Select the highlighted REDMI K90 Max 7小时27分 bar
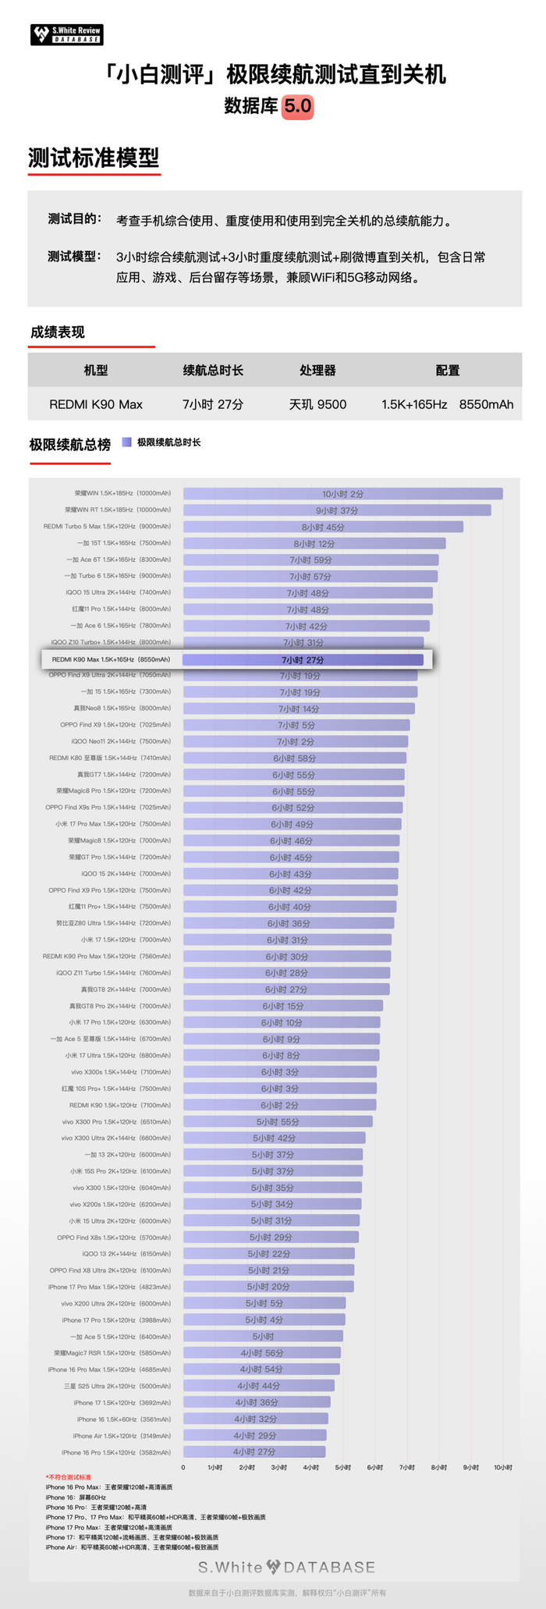The height and width of the screenshot is (1609, 546). (303, 659)
